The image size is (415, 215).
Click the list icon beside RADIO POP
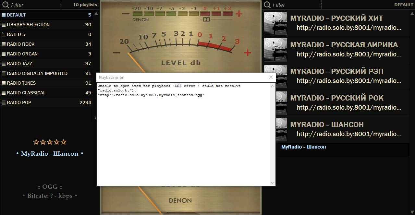click(4, 102)
